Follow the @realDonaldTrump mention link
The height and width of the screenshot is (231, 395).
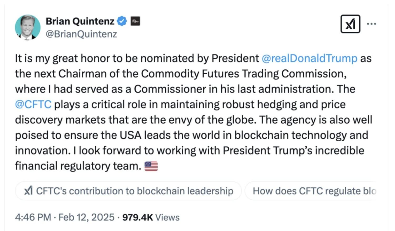coord(309,58)
